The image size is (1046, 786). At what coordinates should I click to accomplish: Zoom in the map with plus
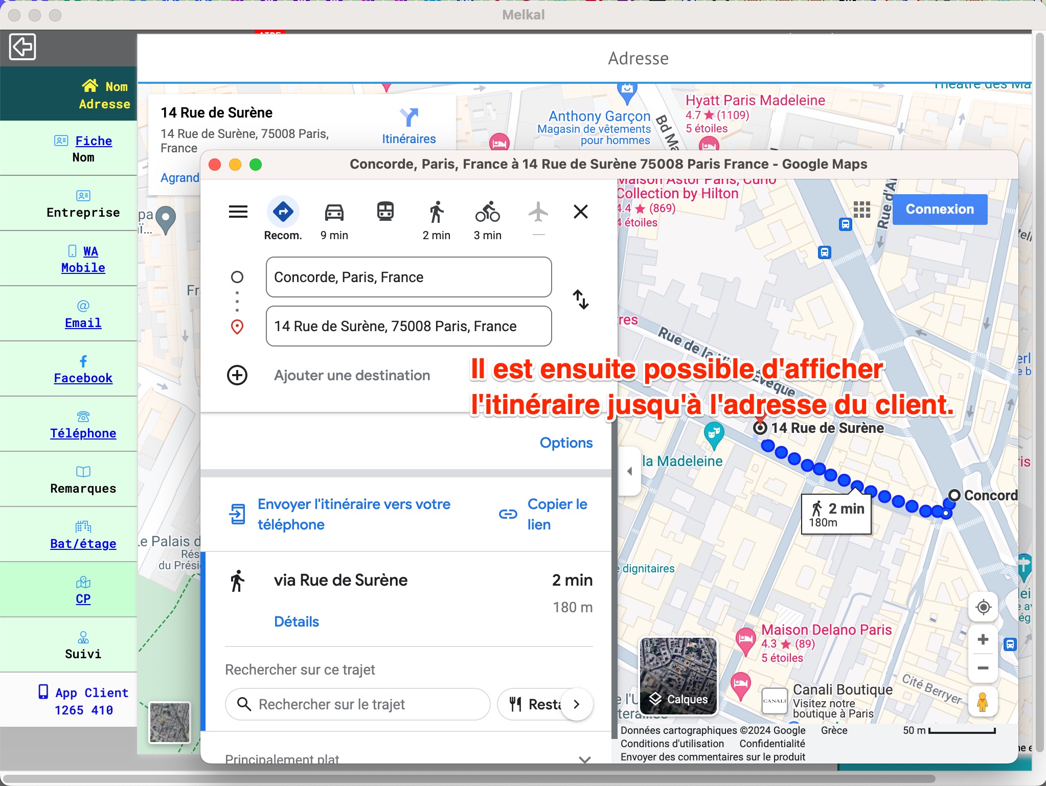pyautogui.click(x=983, y=640)
